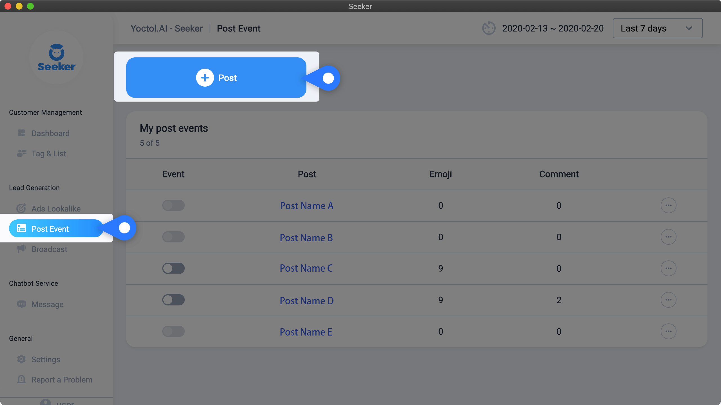Viewport: 721px width, 405px height.
Task: Click the Broadcast megaphone icon
Action: 21,249
